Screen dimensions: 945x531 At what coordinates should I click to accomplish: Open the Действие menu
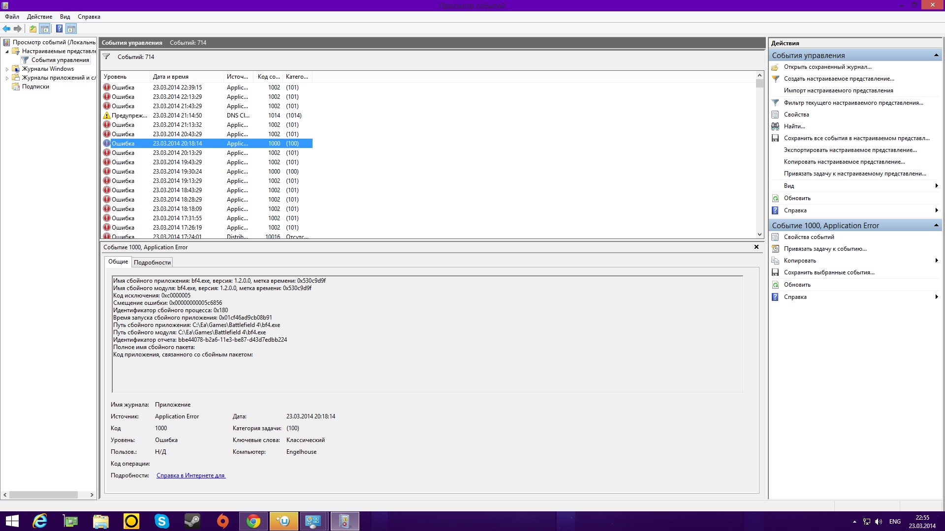(x=39, y=17)
